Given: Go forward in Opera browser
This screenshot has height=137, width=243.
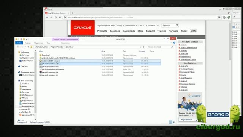Looking at the screenshot, I should tap(52, 18).
